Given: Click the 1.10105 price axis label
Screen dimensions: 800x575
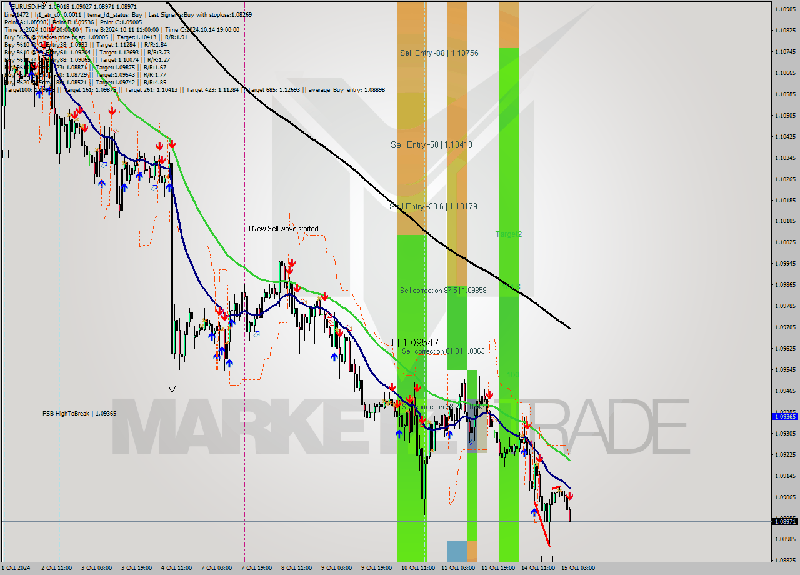Looking at the screenshot, I should (x=785, y=221).
